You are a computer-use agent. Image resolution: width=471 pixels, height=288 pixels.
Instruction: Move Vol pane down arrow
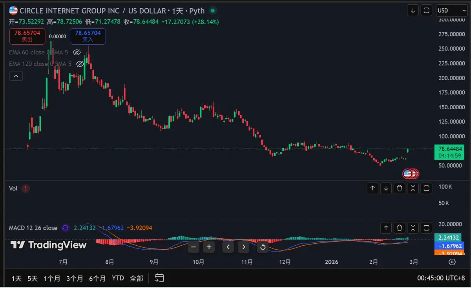click(x=386, y=188)
